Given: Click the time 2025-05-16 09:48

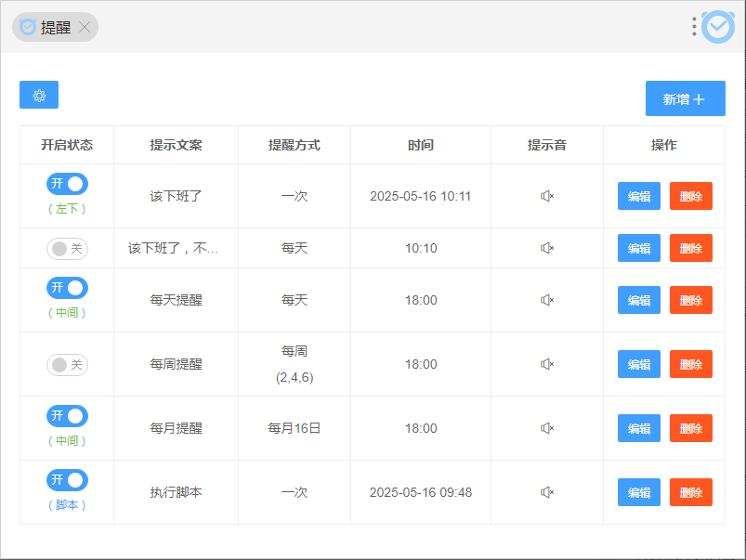Looking at the screenshot, I should click(x=421, y=492).
